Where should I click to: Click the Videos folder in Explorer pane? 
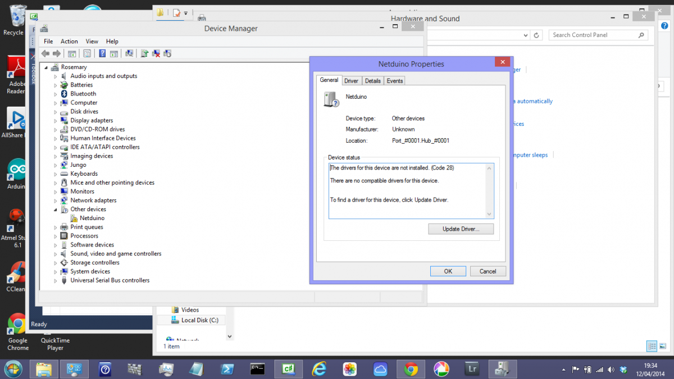pyautogui.click(x=190, y=310)
